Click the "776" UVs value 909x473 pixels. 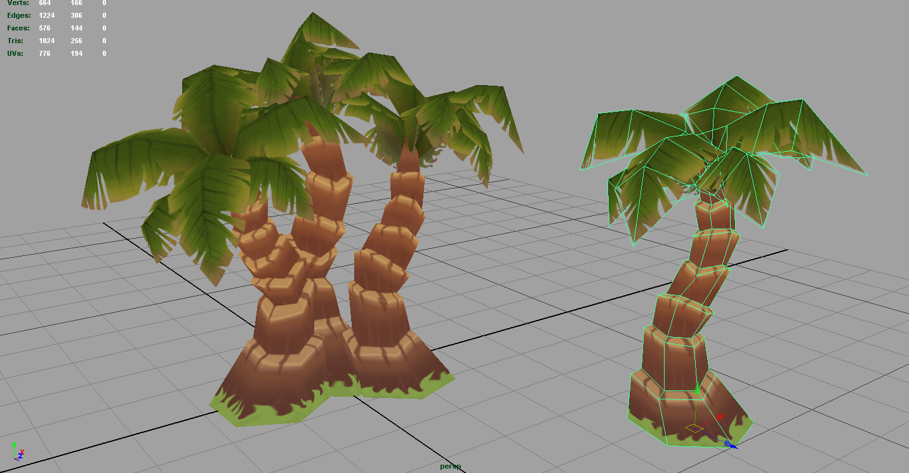click(x=44, y=53)
